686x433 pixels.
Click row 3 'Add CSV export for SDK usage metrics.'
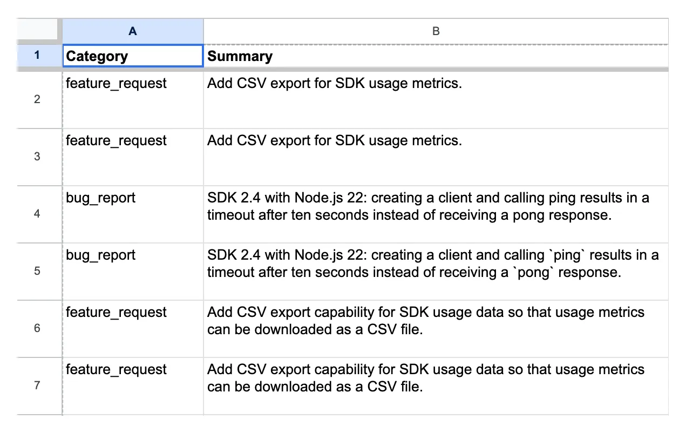pos(436,157)
